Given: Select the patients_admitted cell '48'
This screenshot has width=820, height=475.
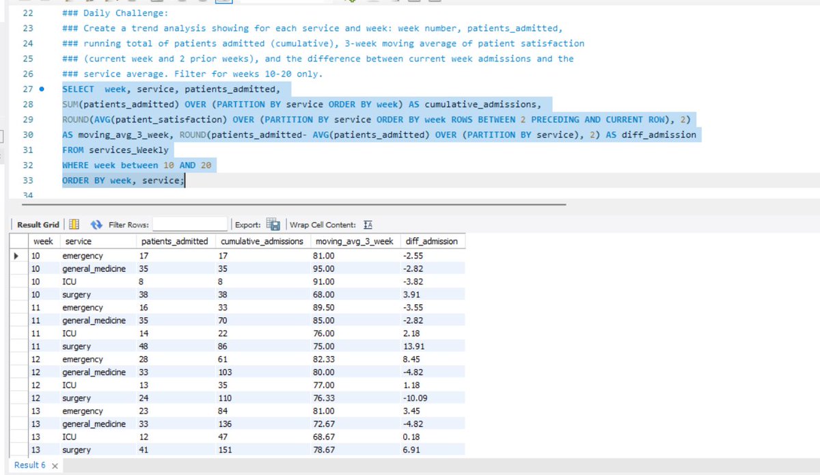Looking at the screenshot, I should tap(175, 347).
